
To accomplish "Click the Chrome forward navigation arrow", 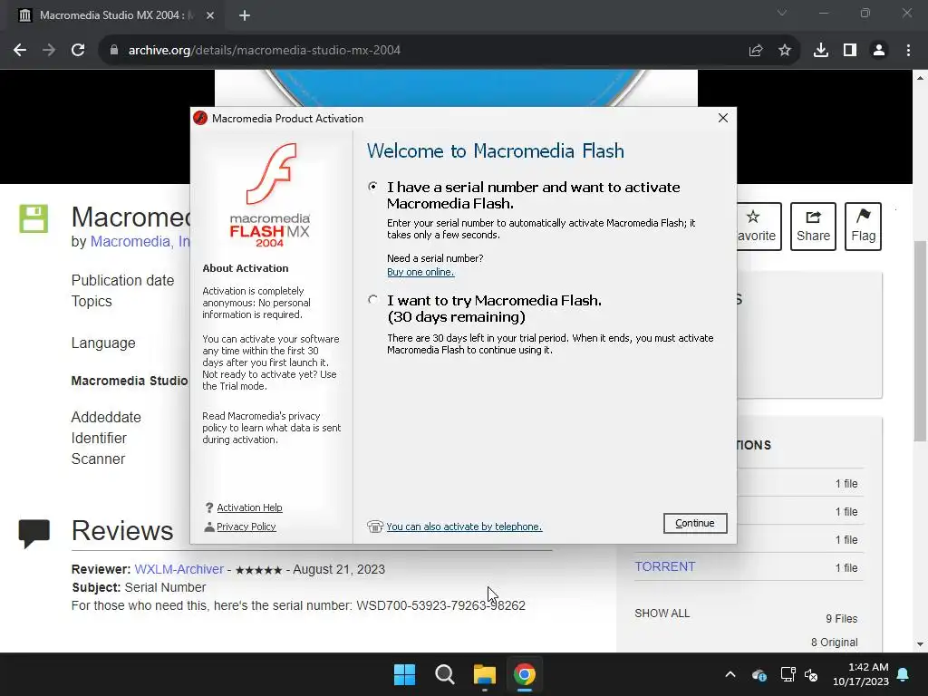I will [x=49, y=51].
